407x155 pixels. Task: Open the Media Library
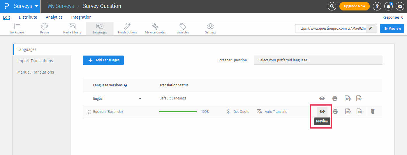[x=72, y=28]
